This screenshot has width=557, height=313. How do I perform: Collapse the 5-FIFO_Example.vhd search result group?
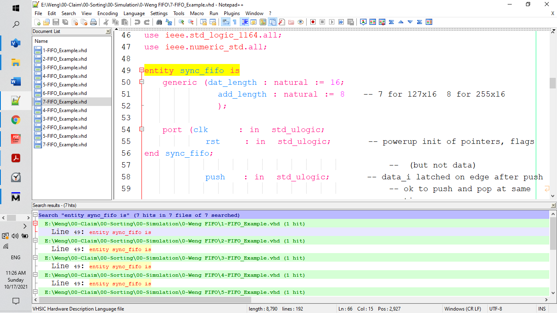click(x=35, y=292)
